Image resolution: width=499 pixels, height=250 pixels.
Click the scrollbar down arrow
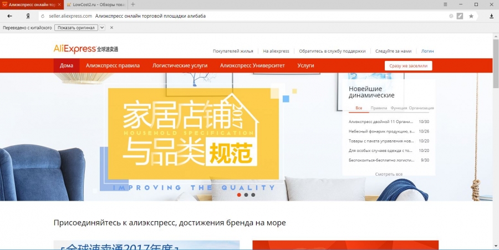[496, 246]
